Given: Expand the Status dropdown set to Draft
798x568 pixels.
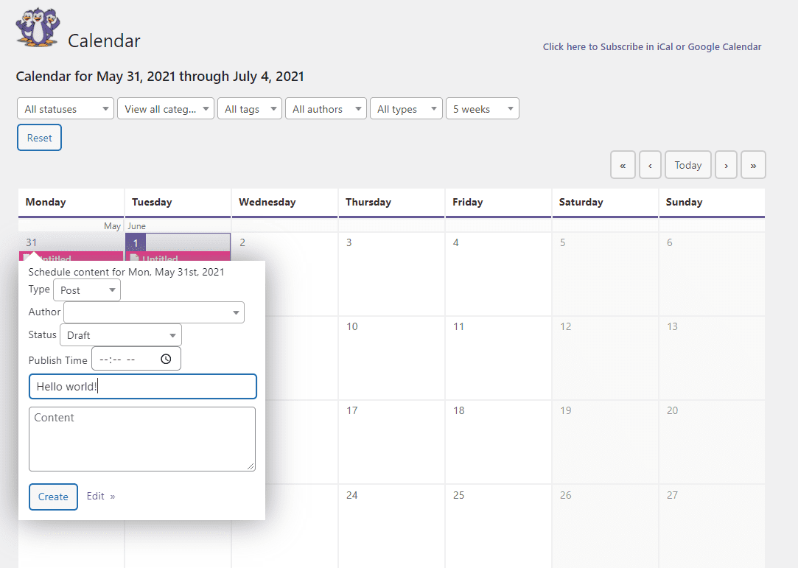Looking at the screenshot, I should tap(120, 334).
